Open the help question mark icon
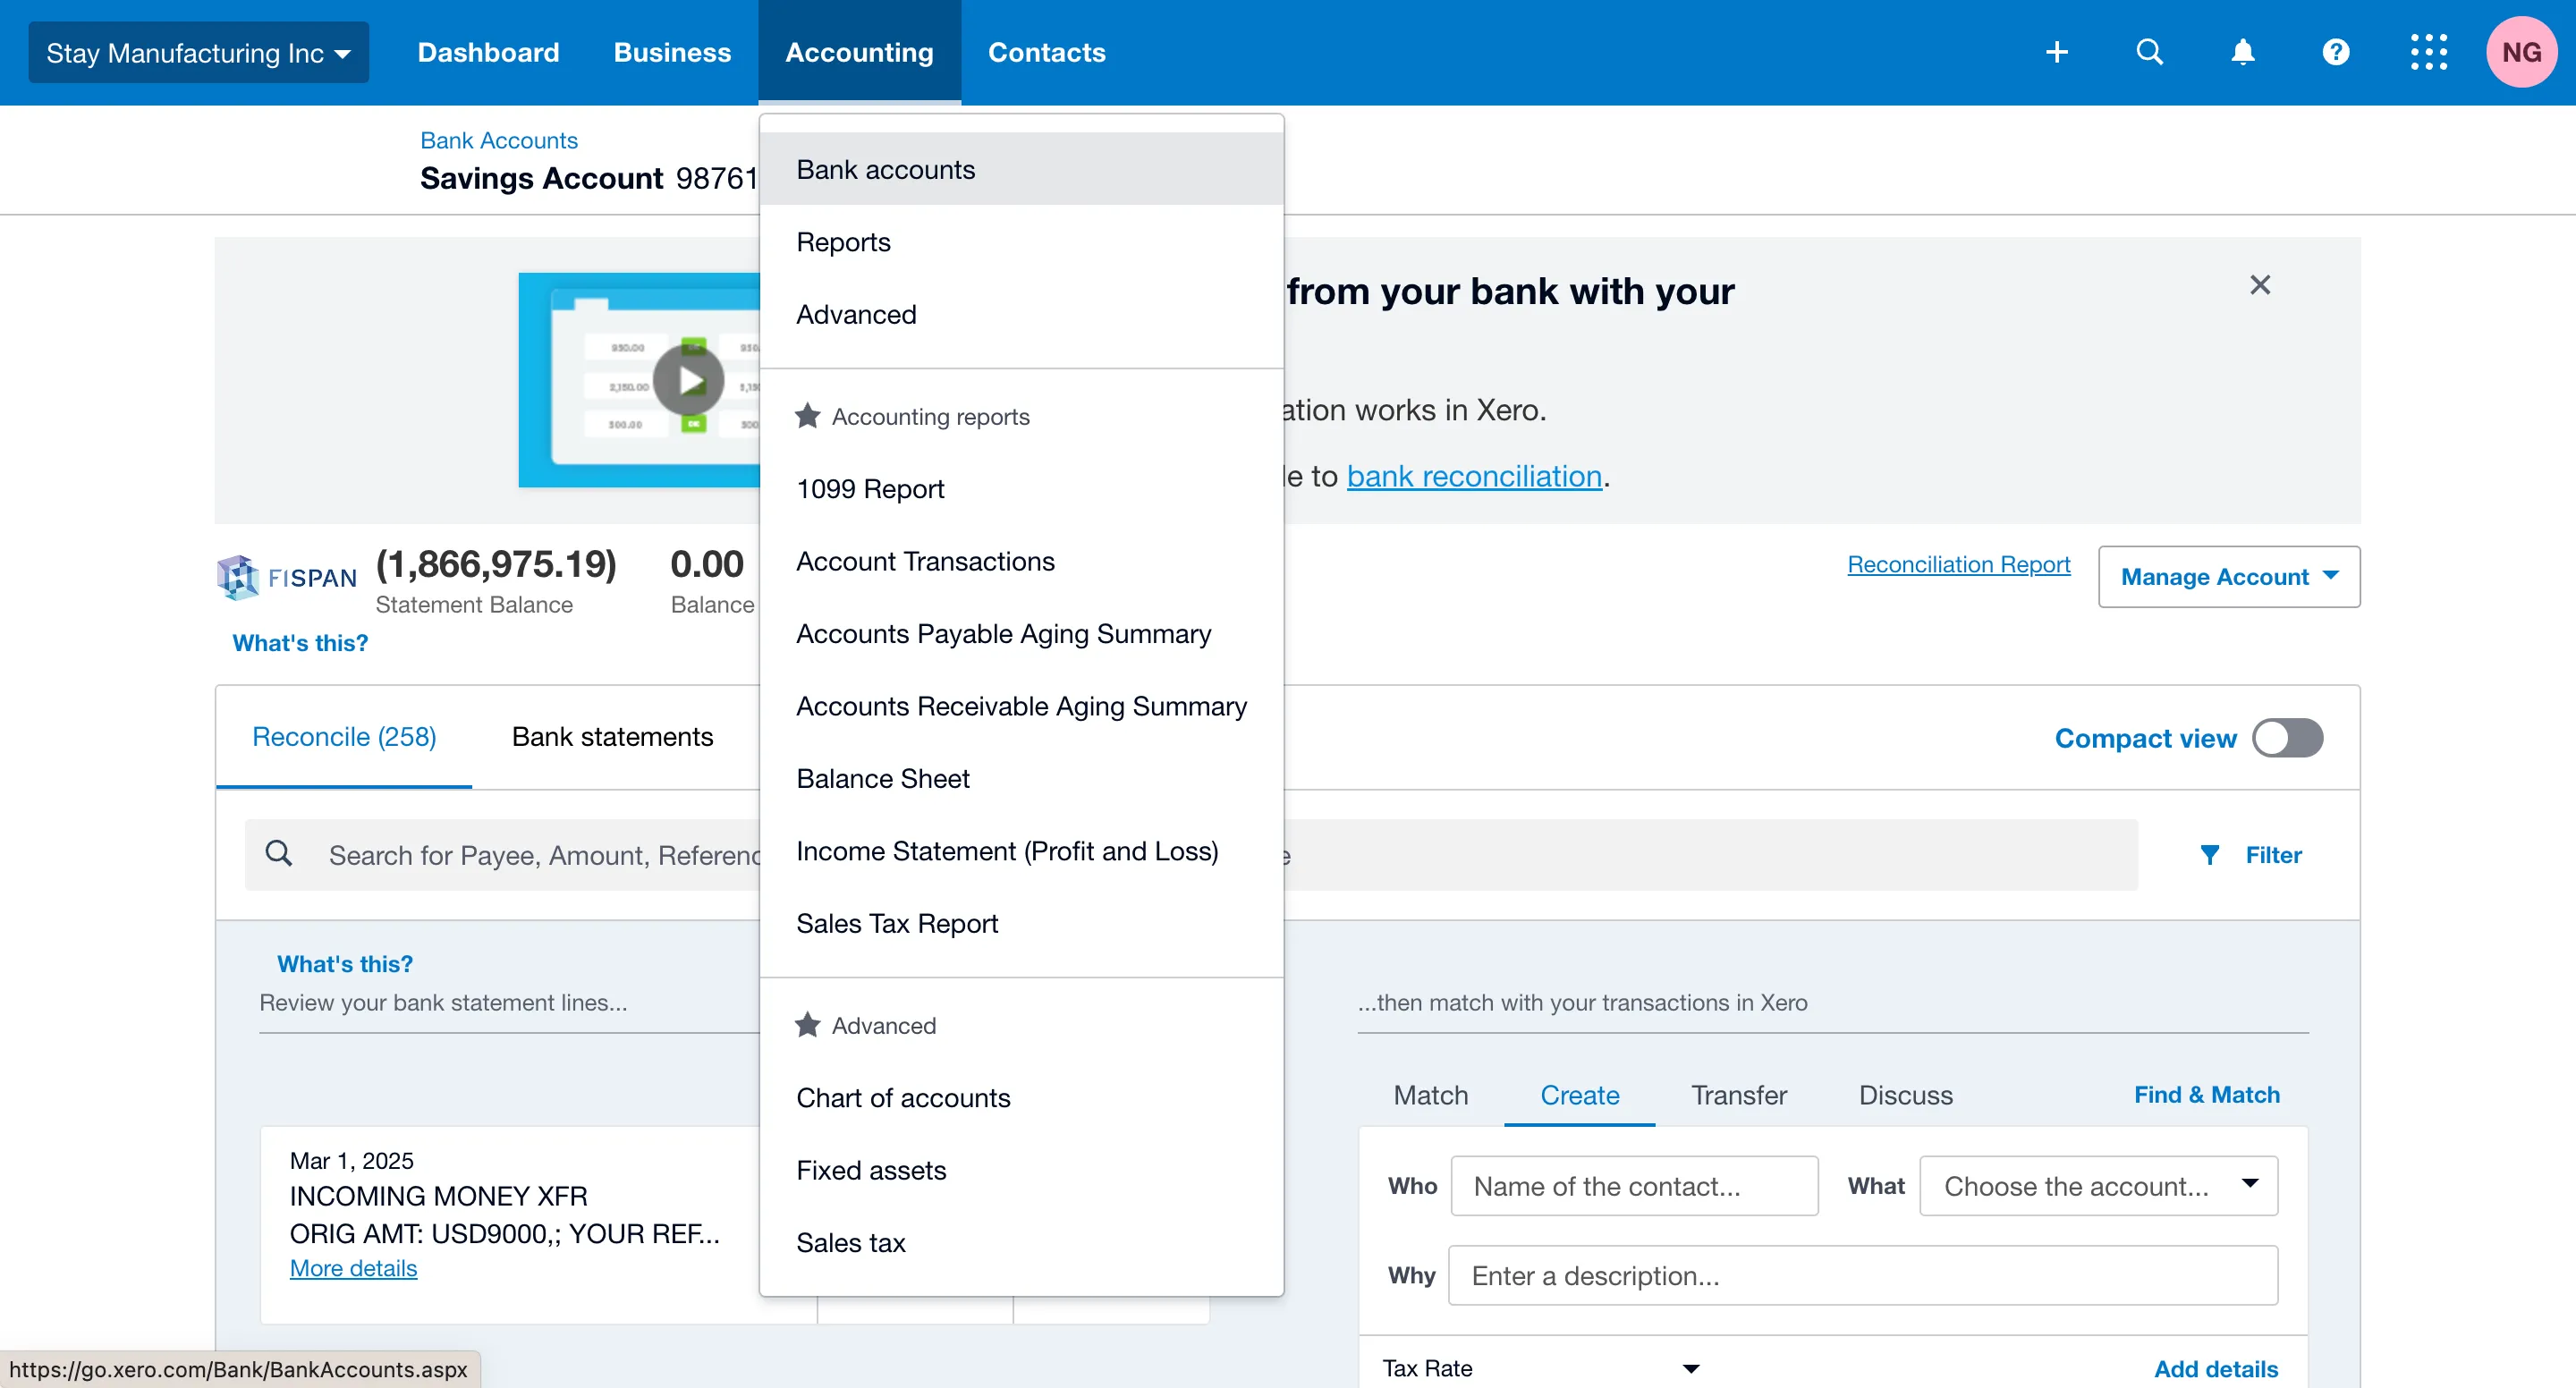Screen dimensions: 2576x1388 pos(2336,52)
